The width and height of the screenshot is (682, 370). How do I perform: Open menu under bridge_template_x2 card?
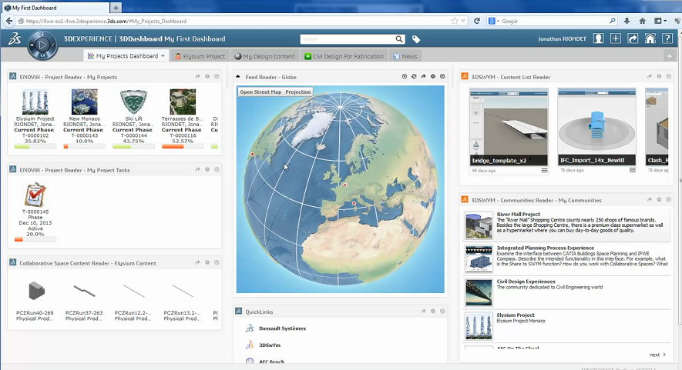point(544,170)
